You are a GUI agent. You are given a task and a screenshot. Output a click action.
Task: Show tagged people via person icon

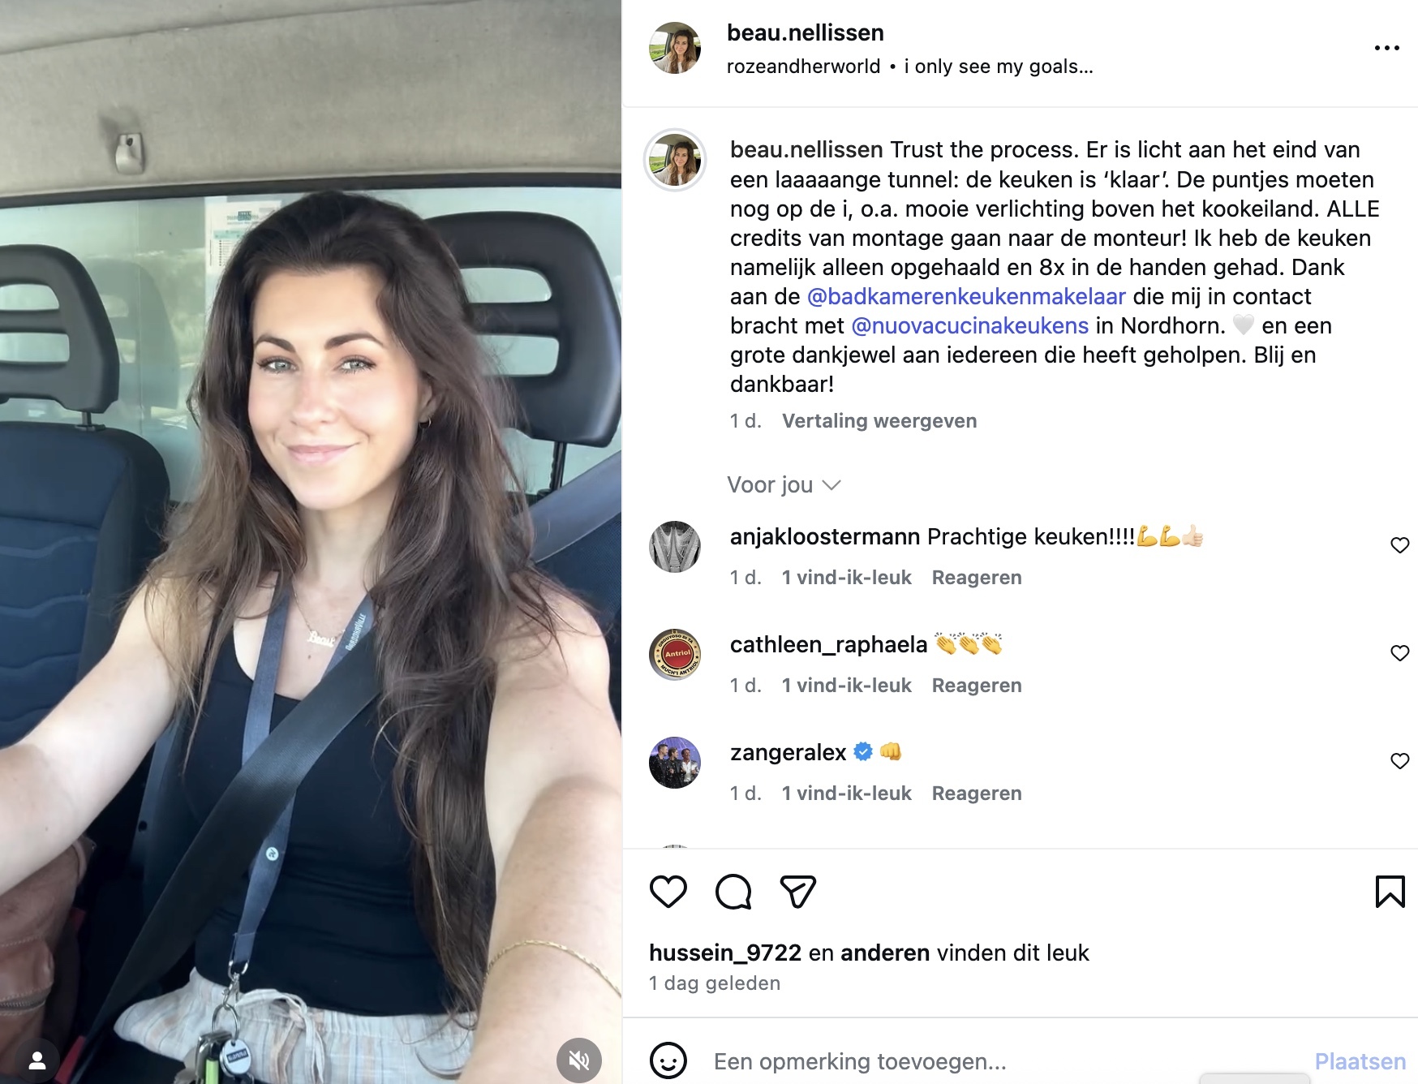coord(37,1060)
